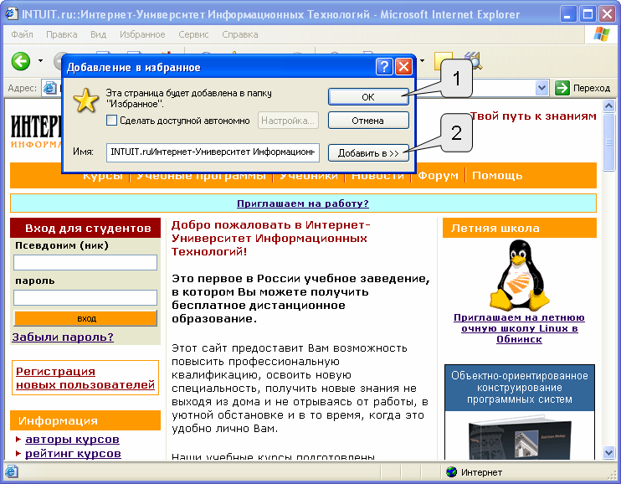Expand the Add to folder list button
The image size is (621, 484).
click(x=368, y=153)
